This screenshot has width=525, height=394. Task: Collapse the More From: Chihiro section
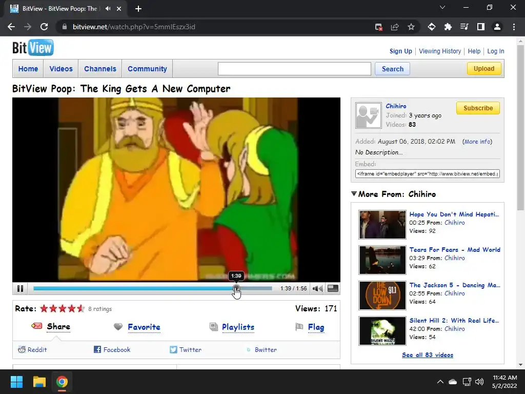(x=354, y=193)
